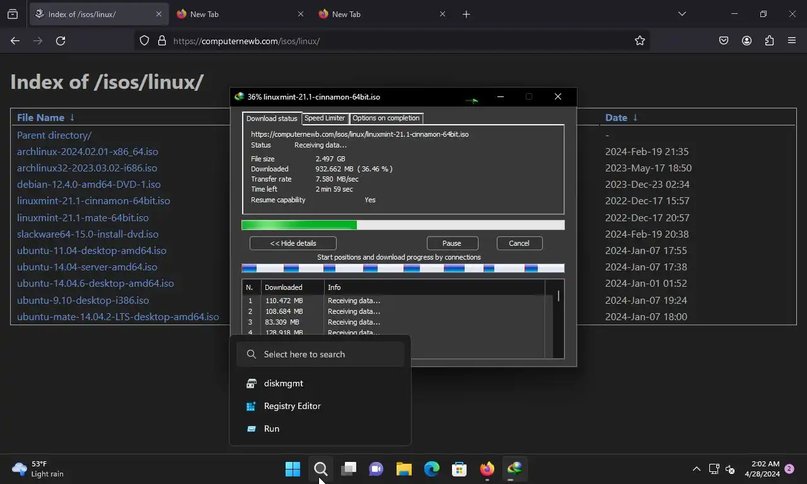807x484 pixels.
Task: Collapse with the Hide details button
Action: coord(293,243)
